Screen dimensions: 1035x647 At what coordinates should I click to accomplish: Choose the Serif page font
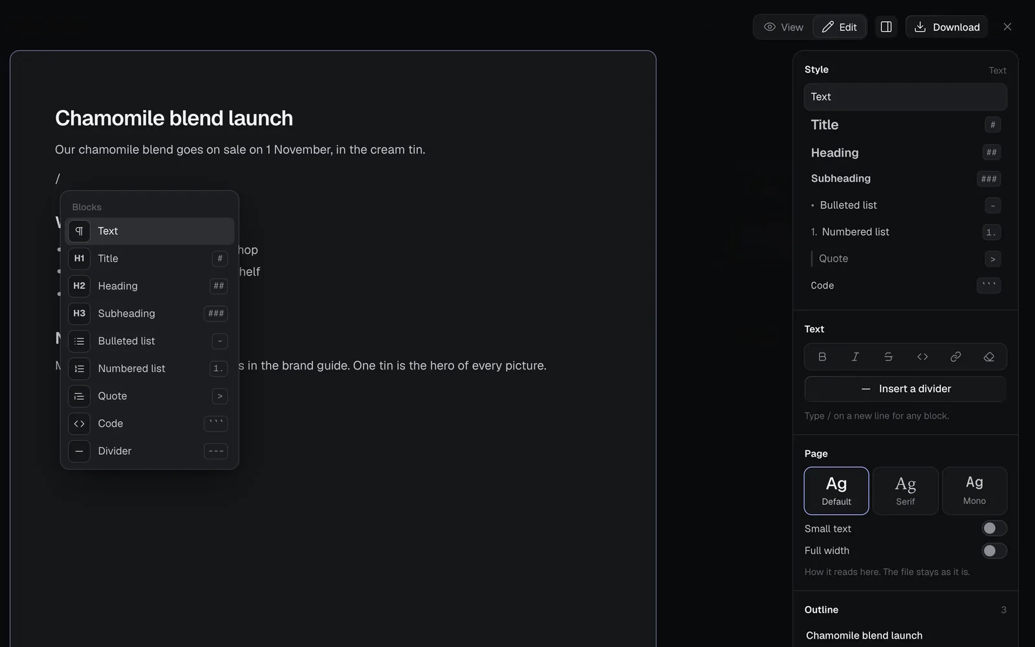pos(906,491)
